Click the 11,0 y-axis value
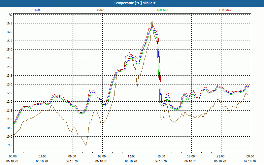Viewport: 264px width, 165px height. [x=9, y=119]
